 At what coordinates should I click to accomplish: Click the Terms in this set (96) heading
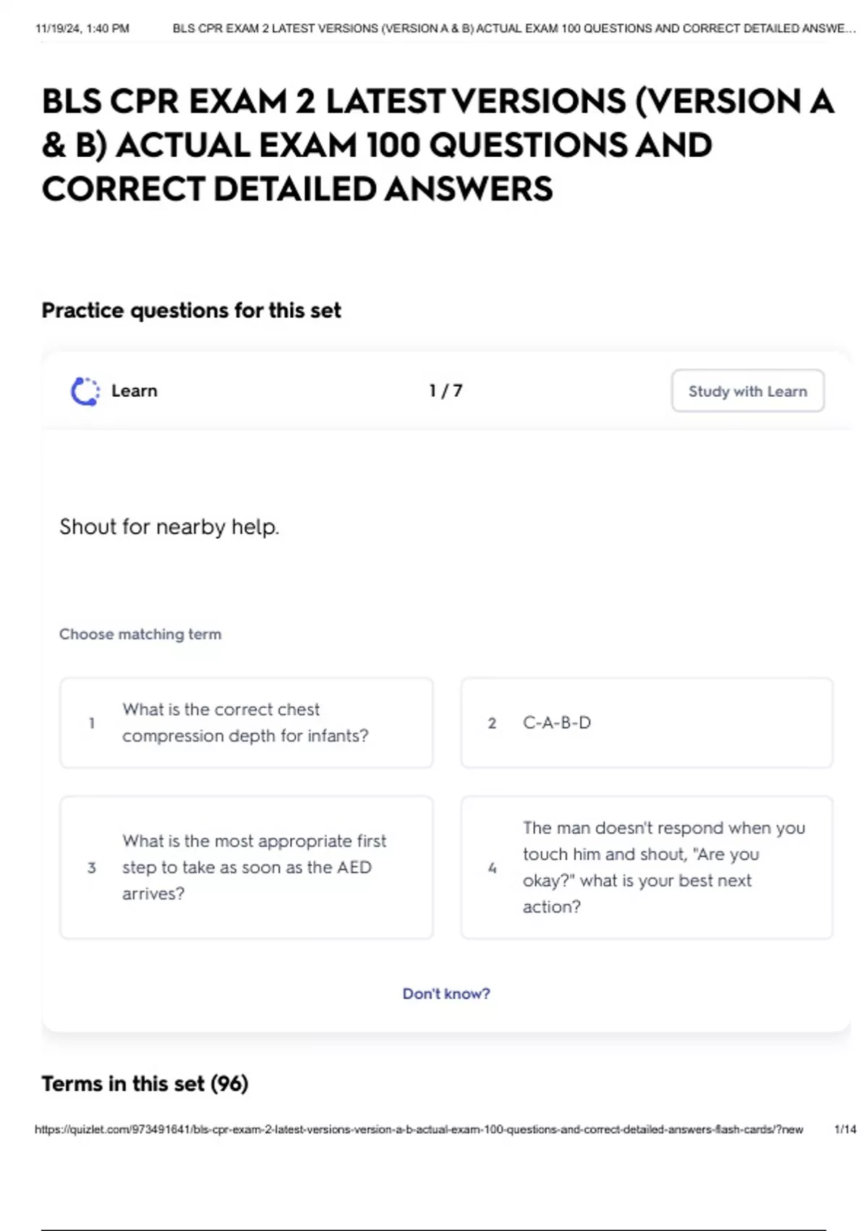tap(145, 1083)
